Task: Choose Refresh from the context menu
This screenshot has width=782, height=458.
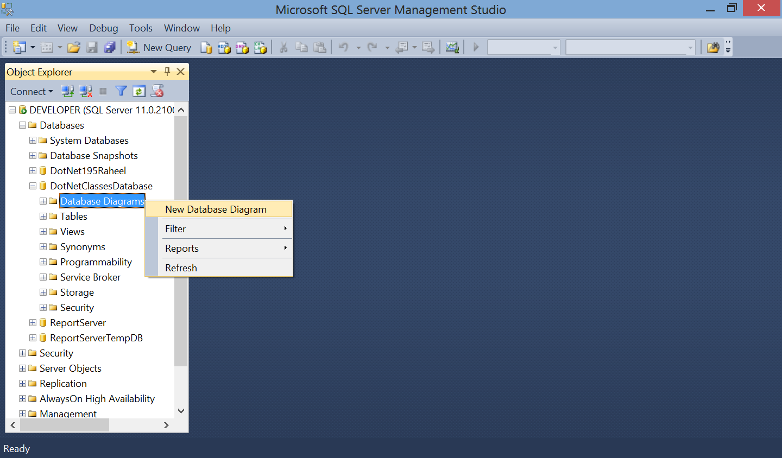Action: pyautogui.click(x=219, y=268)
